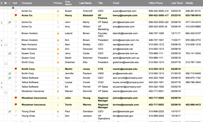Click the attachments paperclip column header icon
The height and width of the screenshot is (122, 203).
(2, 3)
